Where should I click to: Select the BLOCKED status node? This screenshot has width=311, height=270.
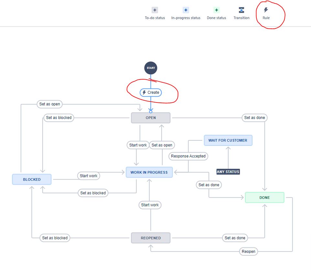31,179
